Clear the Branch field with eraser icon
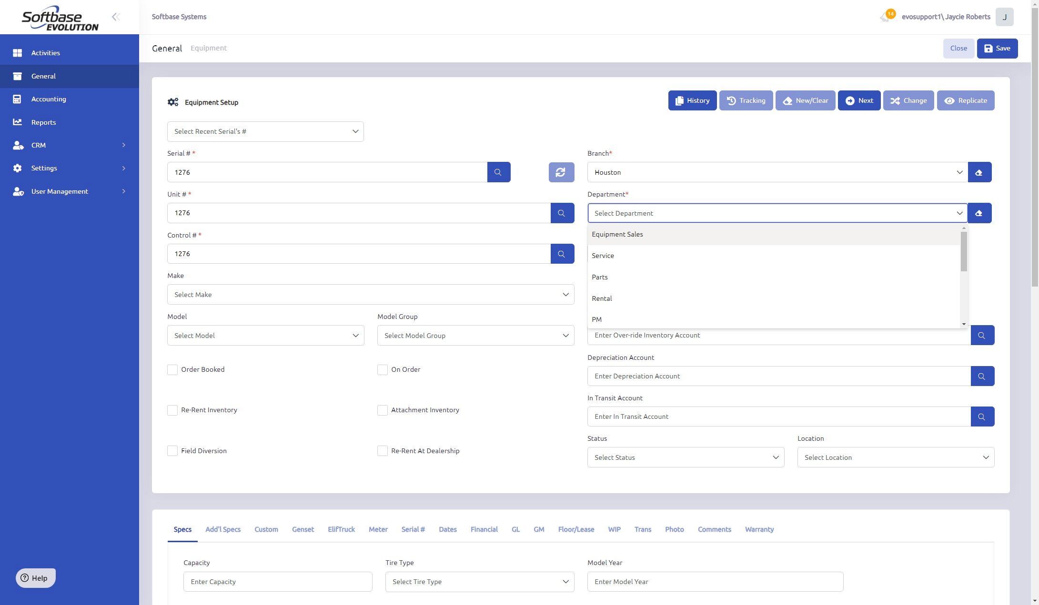The height and width of the screenshot is (605, 1039). click(x=979, y=172)
